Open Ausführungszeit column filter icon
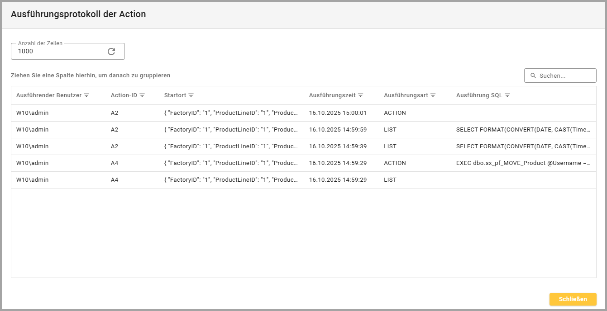607x311 pixels. pos(360,95)
